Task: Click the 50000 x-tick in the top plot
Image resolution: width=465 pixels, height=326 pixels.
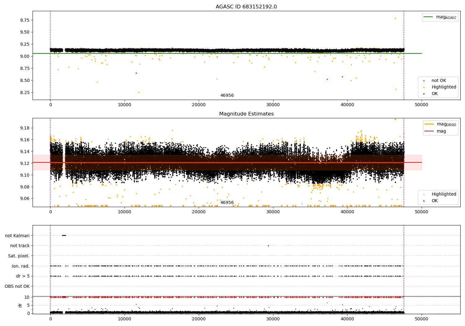Action: pyautogui.click(x=422, y=105)
